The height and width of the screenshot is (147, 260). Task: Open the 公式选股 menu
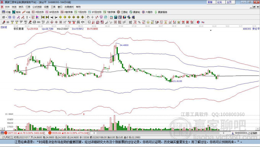coord(37,7)
